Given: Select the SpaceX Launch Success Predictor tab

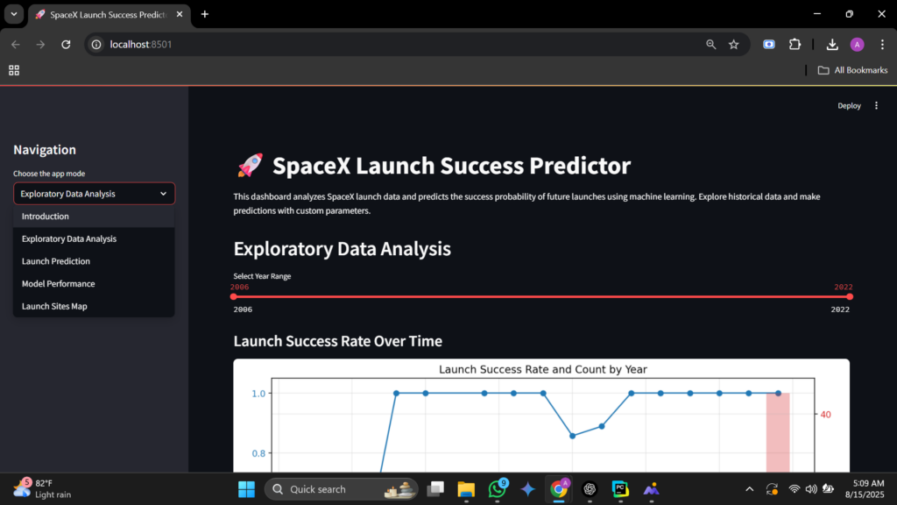Looking at the screenshot, I should [109, 14].
